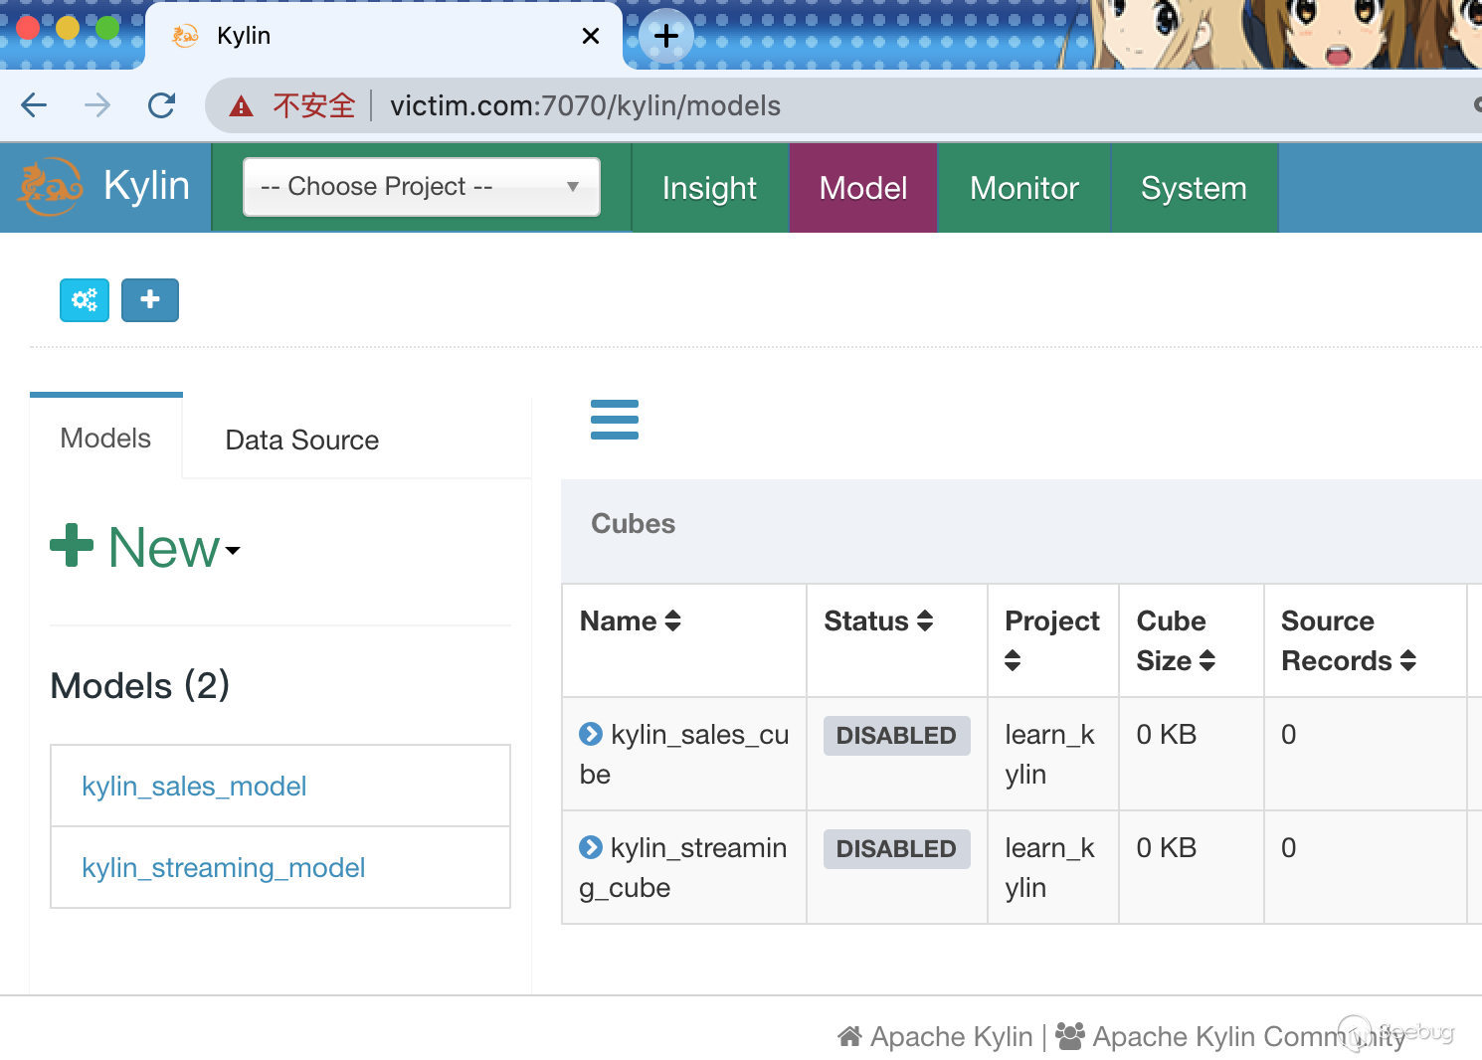This screenshot has height=1060, width=1482.
Task: Open the Insight menu item
Action: click(709, 188)
